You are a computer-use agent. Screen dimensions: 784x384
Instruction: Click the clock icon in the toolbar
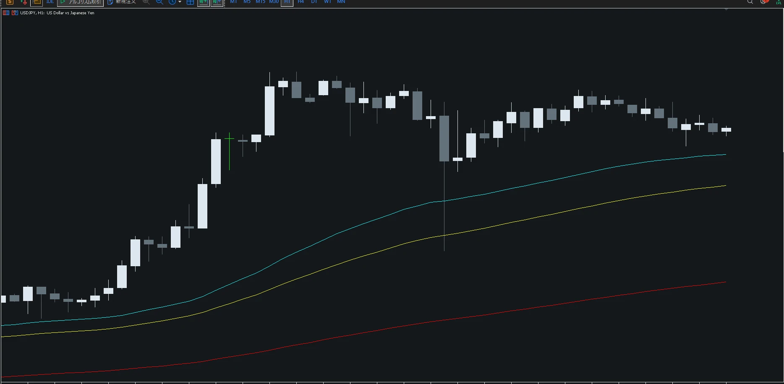pyautogui.click(x=172, y=2)
